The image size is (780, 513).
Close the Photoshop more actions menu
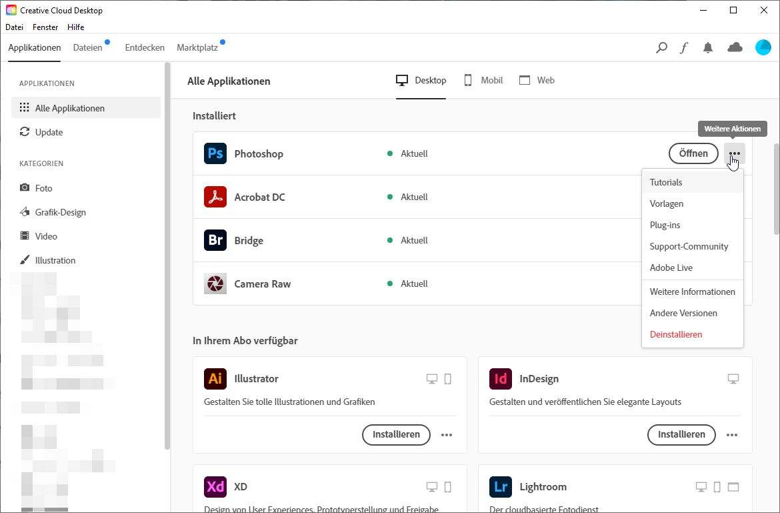pyautogui.click(x=735, y=153)
